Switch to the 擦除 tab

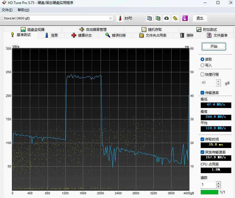coord(187,35)
